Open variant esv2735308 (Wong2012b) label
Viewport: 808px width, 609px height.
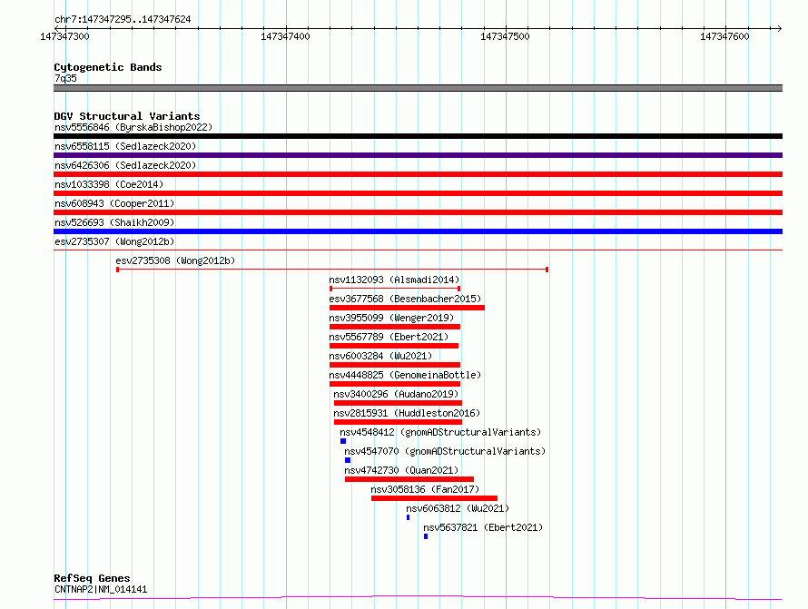(175, 260)
